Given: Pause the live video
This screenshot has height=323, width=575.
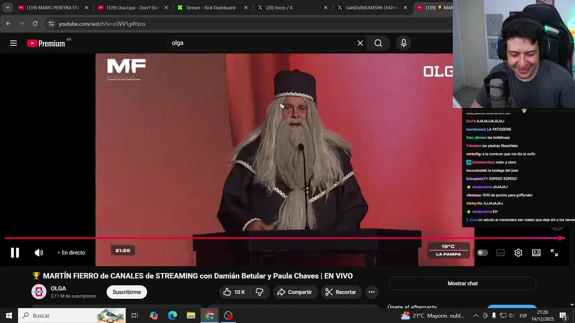Looking at the screenshot, I should tap(15, 253).
